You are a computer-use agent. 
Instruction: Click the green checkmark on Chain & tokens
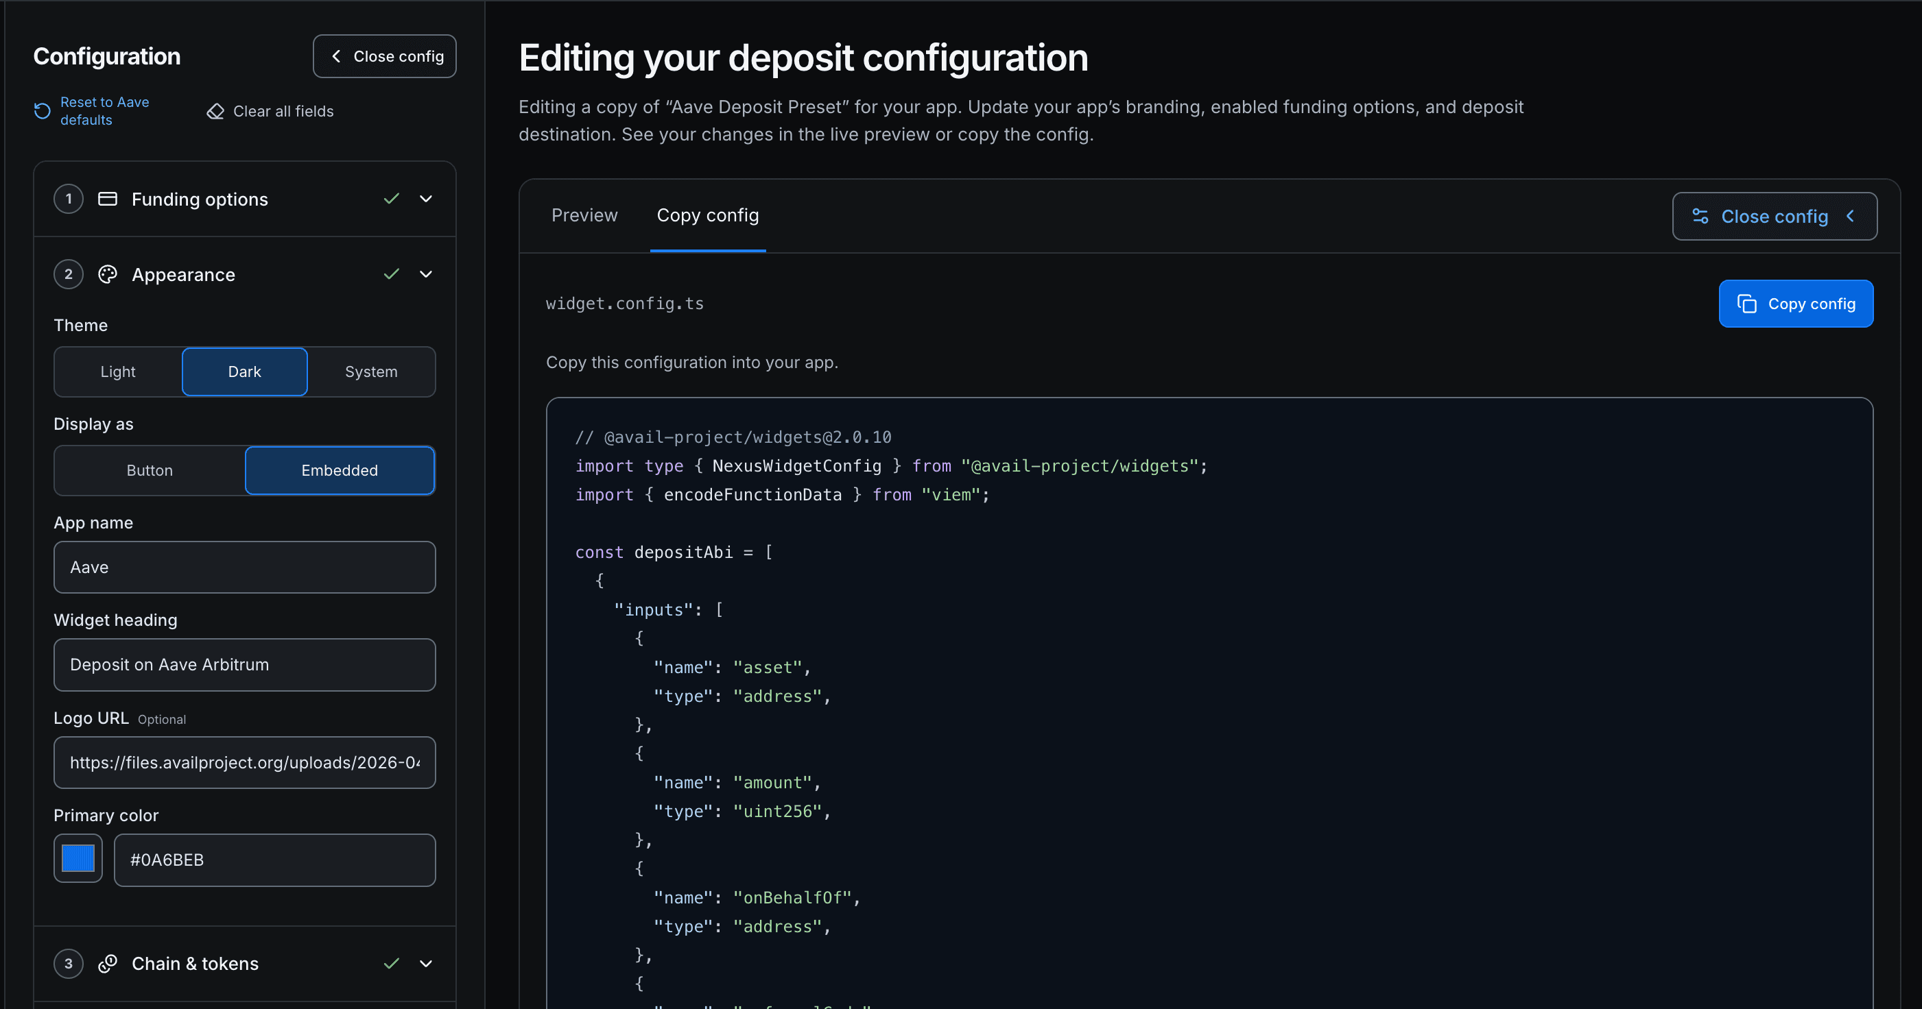pyautogui.click(x=391, y=964)
